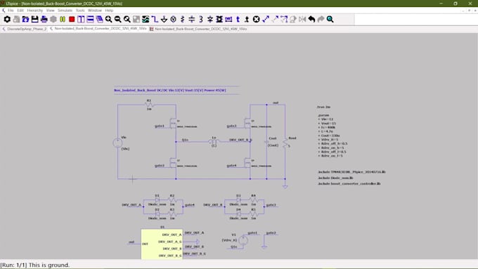Select the Delete tool
478x269 pixels.
[257, 19]
